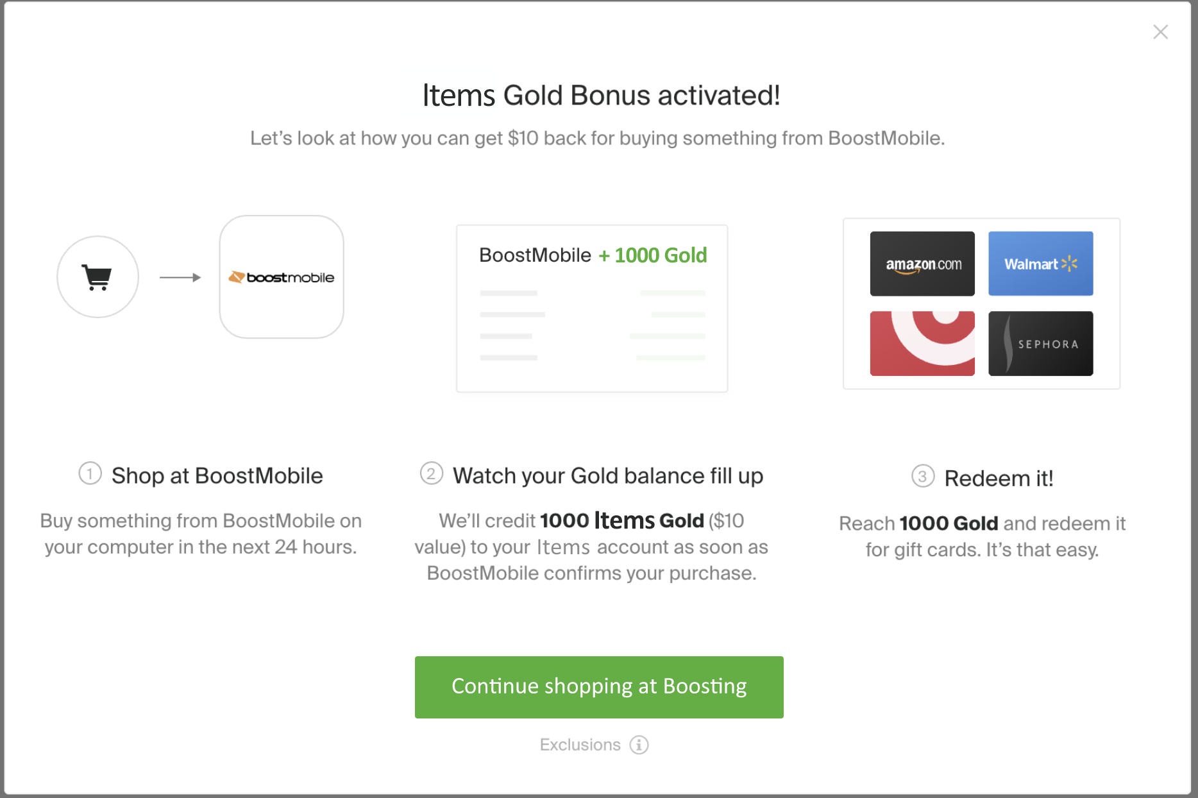Click the step 1 circle number
The width and height of the screenshot is (1198, 798).
(90, 474)
